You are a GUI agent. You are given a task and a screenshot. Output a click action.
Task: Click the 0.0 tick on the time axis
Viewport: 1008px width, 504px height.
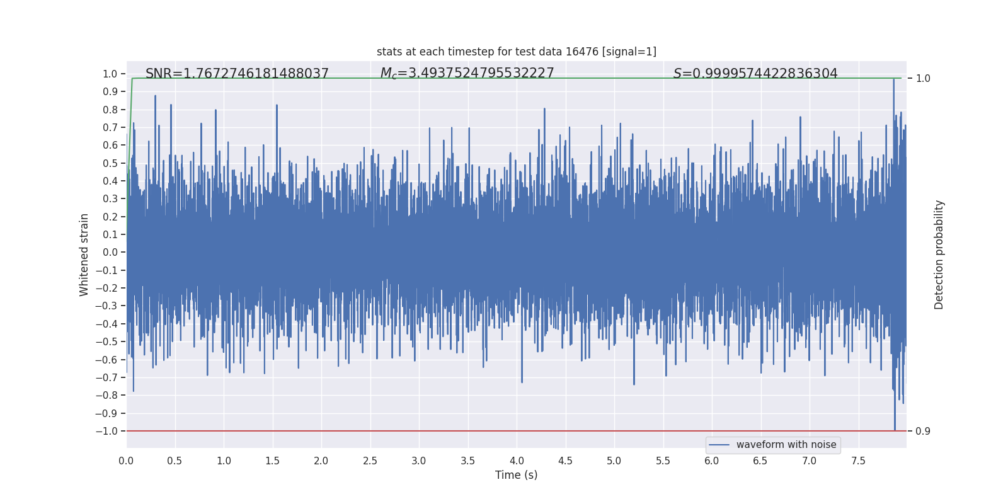126,461
